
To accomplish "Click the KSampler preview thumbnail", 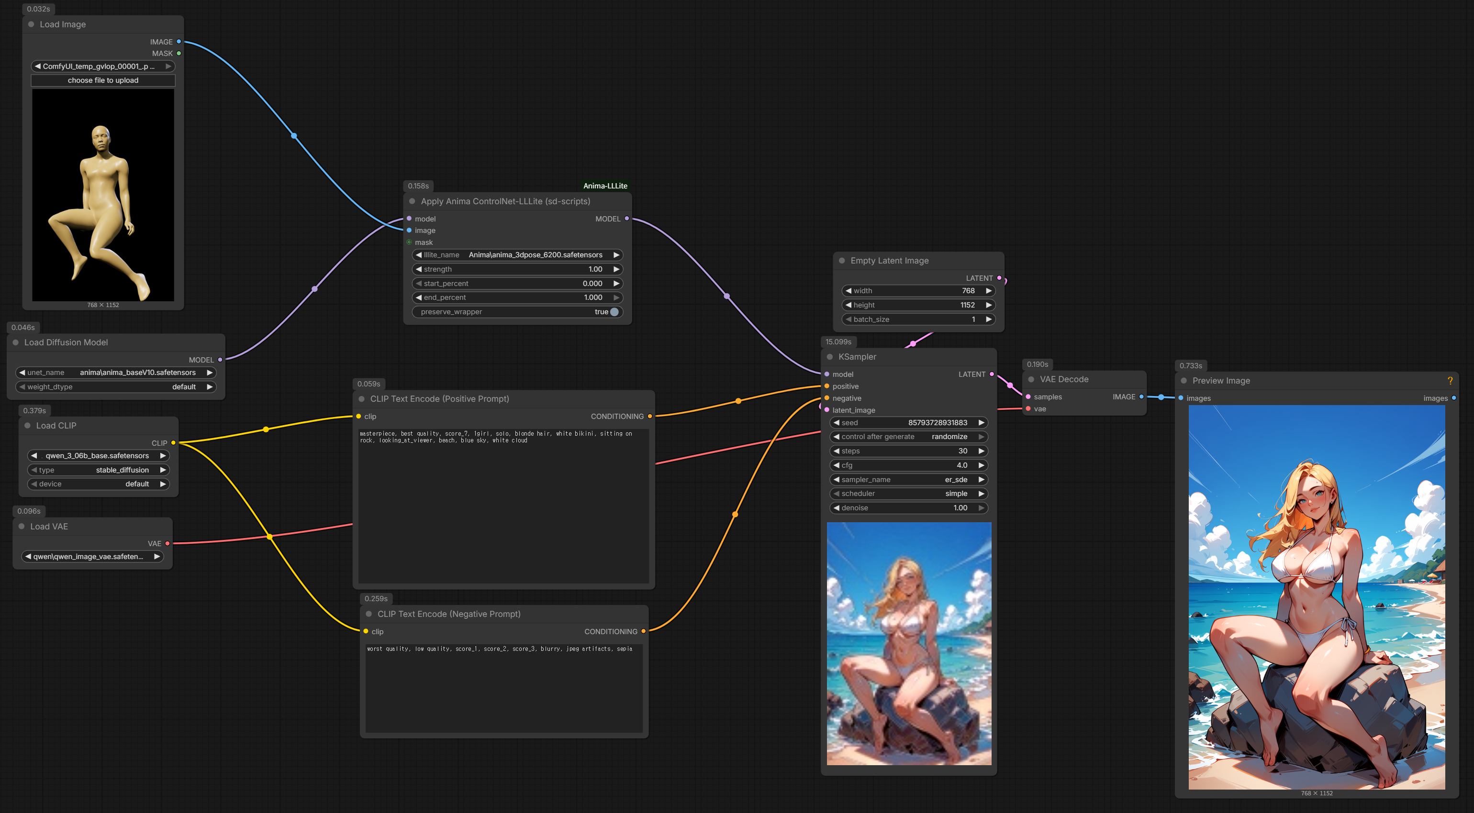I will (x=909, y=644).
